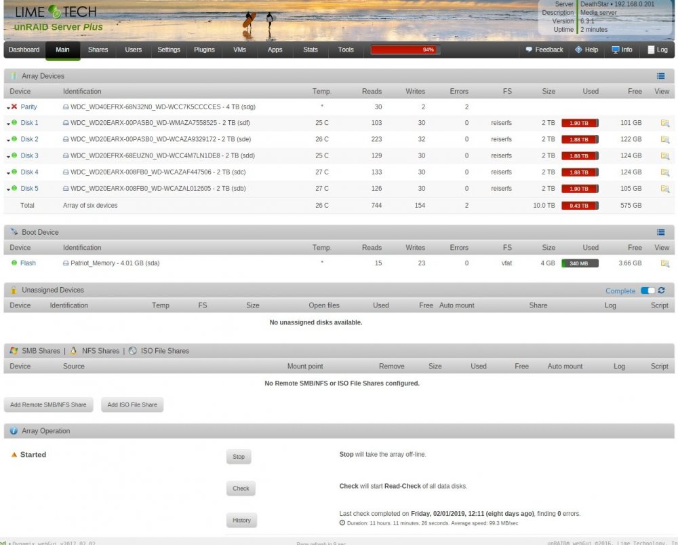Expand the Disk 1 dropdown arrow

click(x=8, y=124)
